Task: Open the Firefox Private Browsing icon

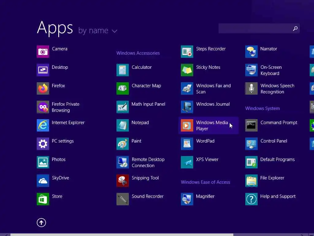Action: pyautogui.click(x=43, y=107)
